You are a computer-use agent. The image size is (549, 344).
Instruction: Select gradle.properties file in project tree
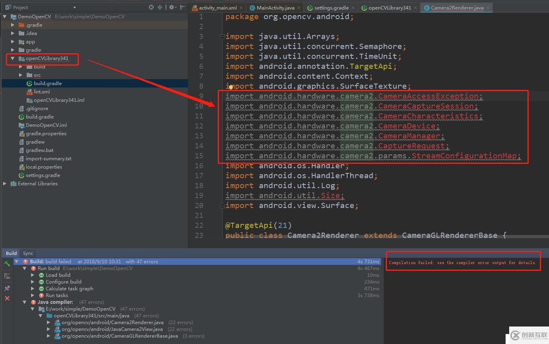tap(46, 134)
